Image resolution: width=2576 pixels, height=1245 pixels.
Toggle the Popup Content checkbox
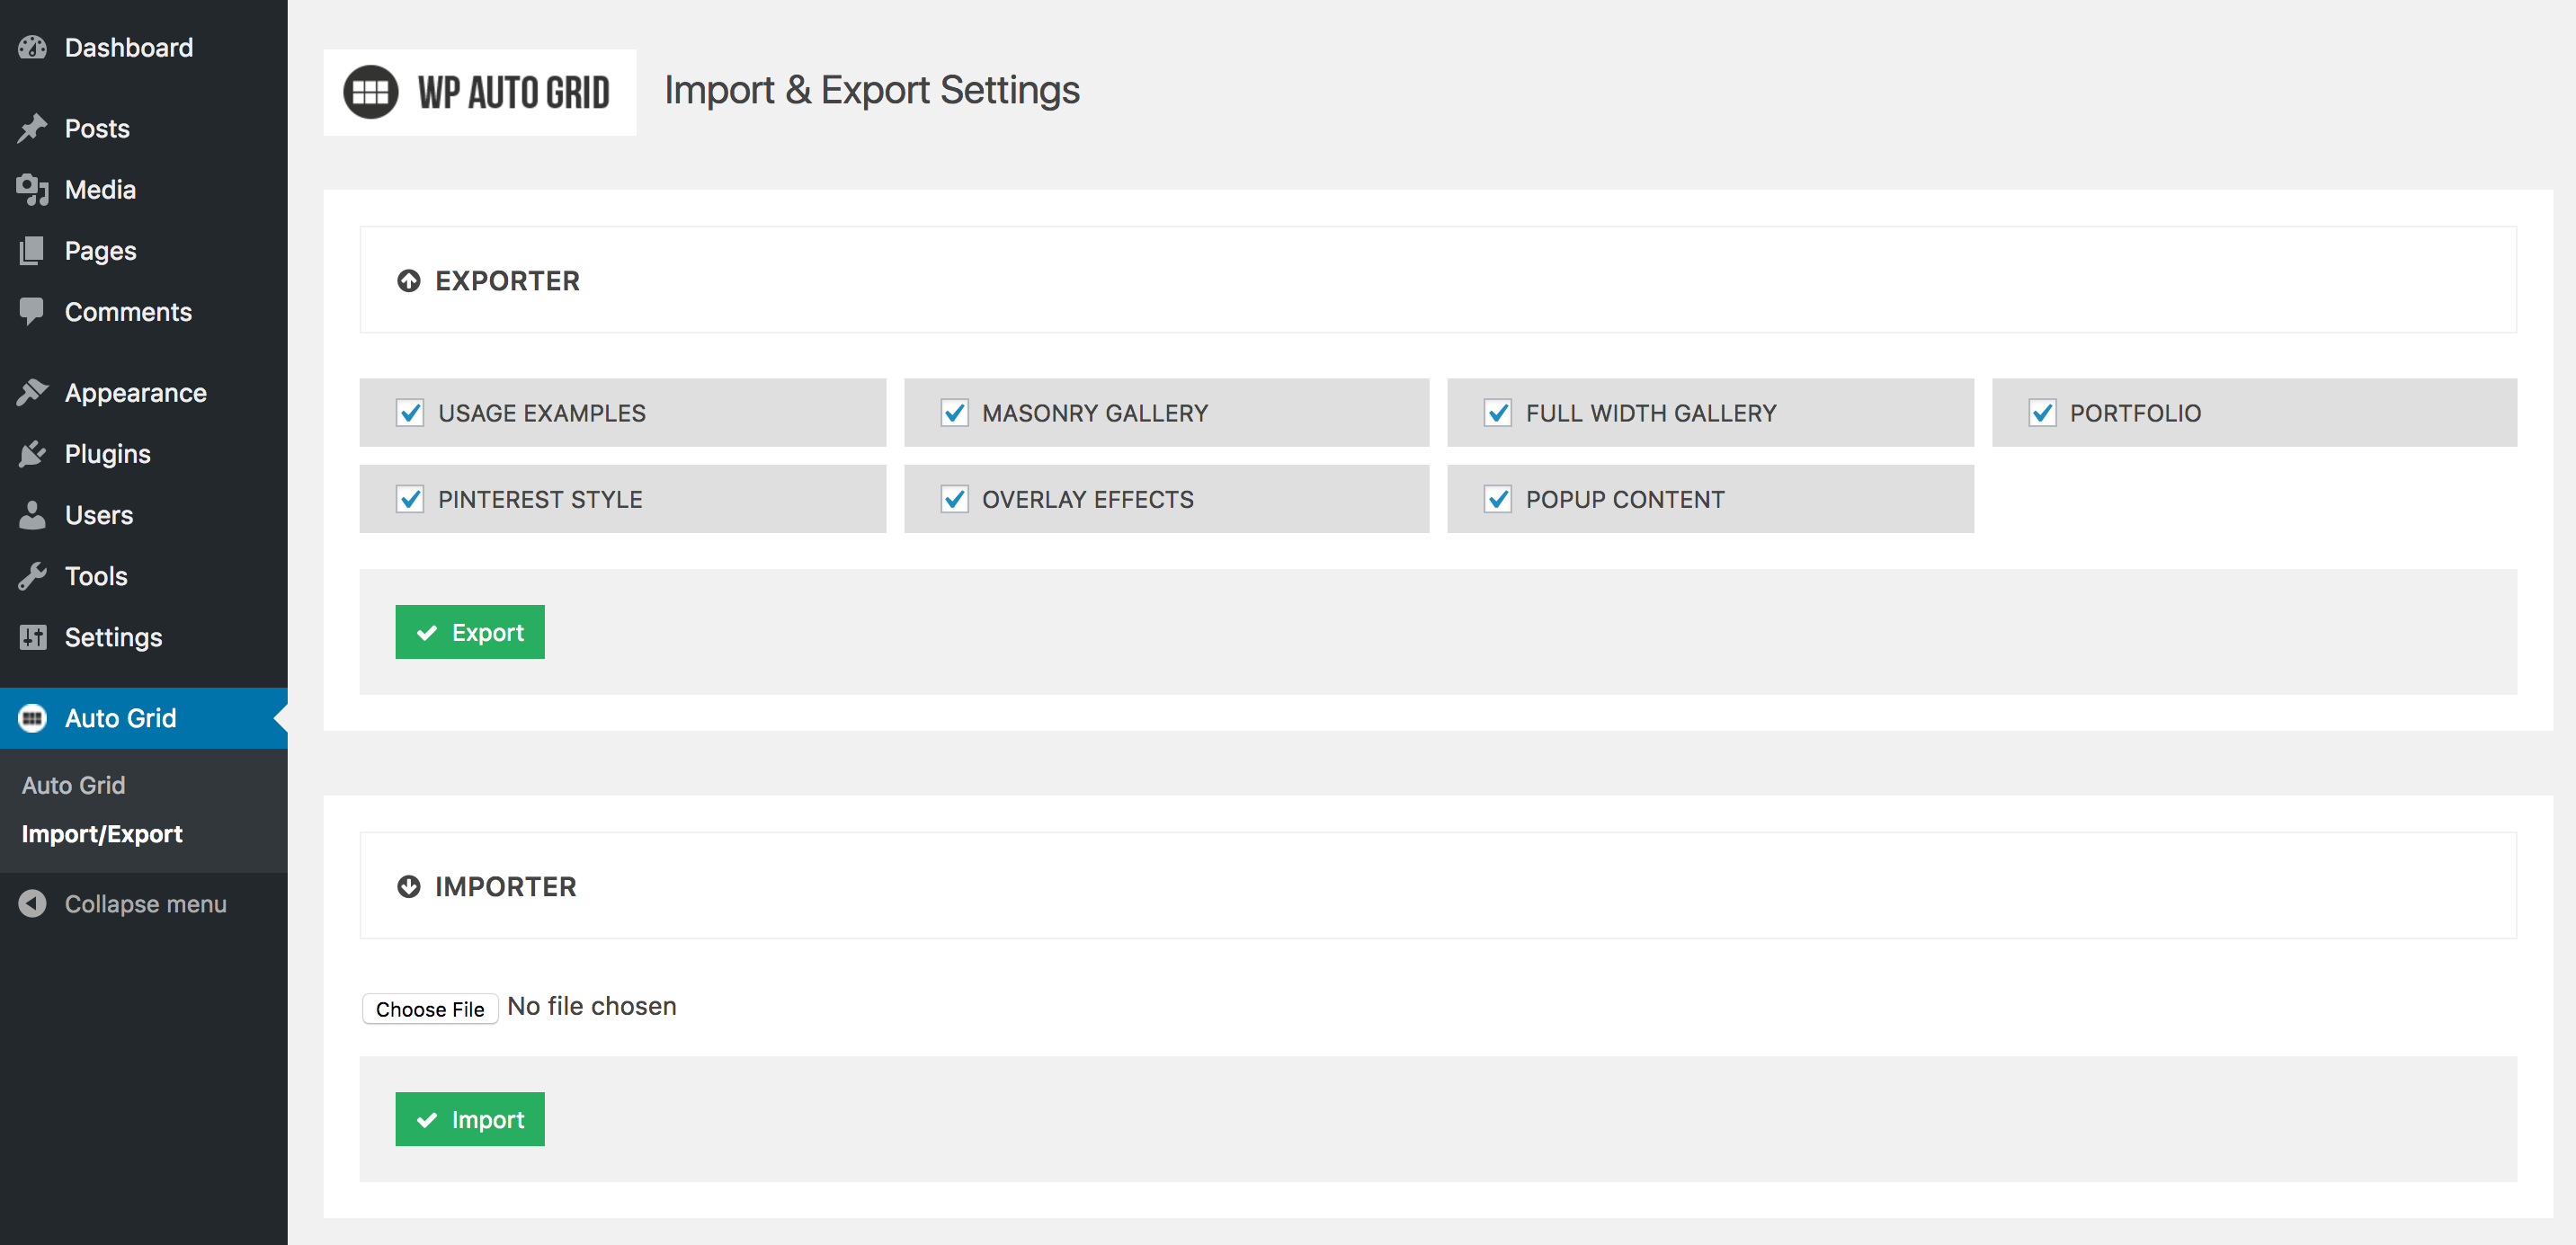click(x=1498, y=499)
